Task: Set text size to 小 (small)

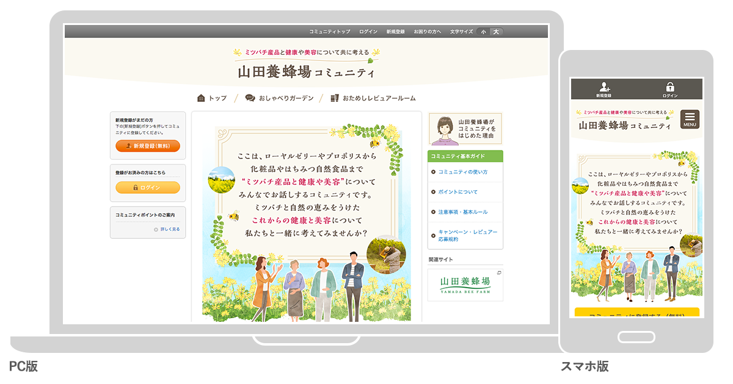Action: tap(483, 32)
